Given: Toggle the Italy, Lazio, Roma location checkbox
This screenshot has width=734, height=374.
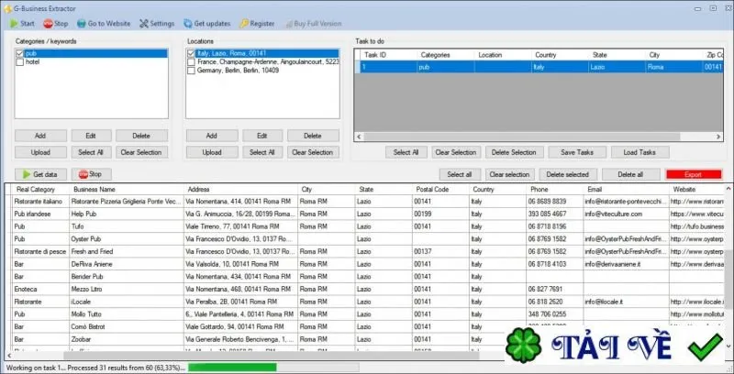Looking at the screenshot, I should 191,53.
